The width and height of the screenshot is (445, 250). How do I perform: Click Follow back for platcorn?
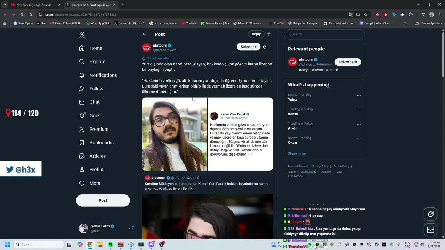tap(348, 62)
